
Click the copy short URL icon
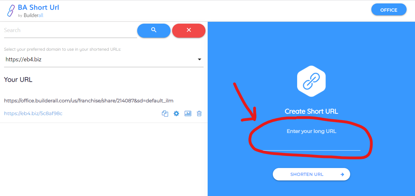pos(165,114)
